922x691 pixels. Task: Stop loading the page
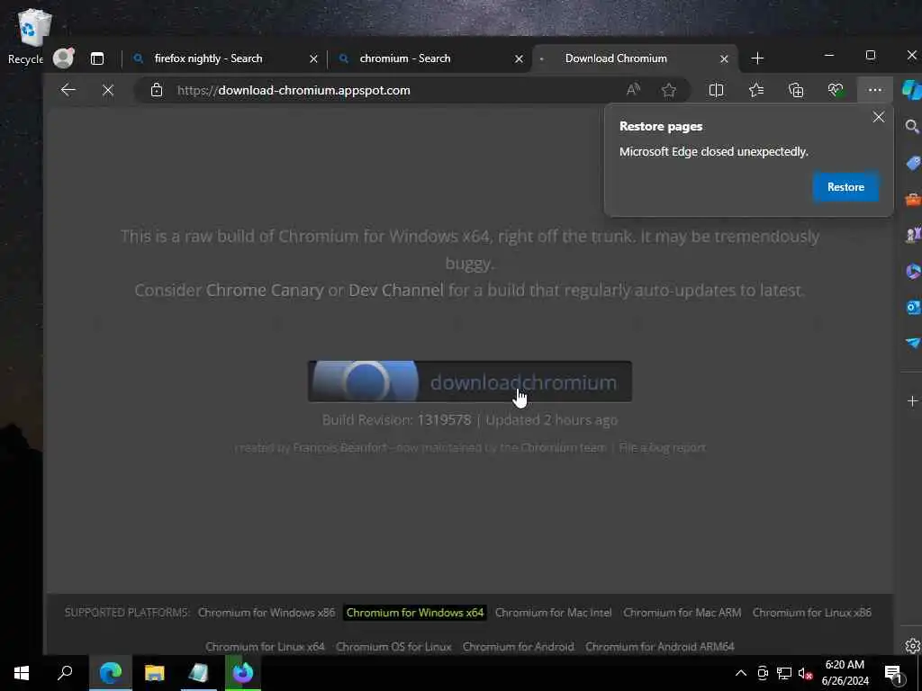click(108, 91)
